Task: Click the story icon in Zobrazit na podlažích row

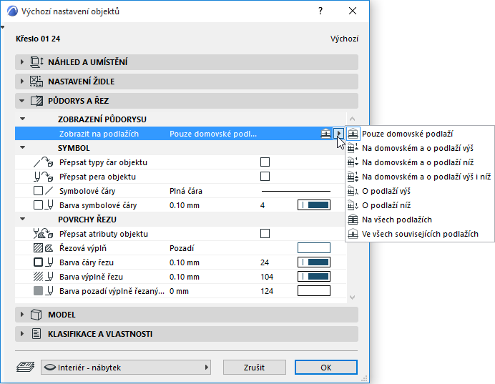Action: (x=325, y=134)
